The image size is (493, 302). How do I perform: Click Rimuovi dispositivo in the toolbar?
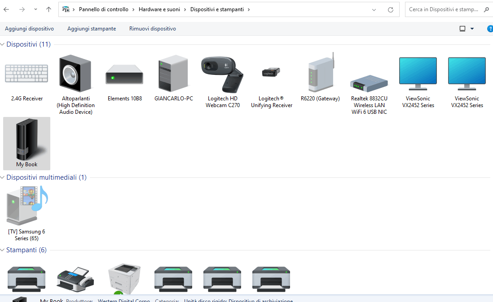tap(153, 29)
